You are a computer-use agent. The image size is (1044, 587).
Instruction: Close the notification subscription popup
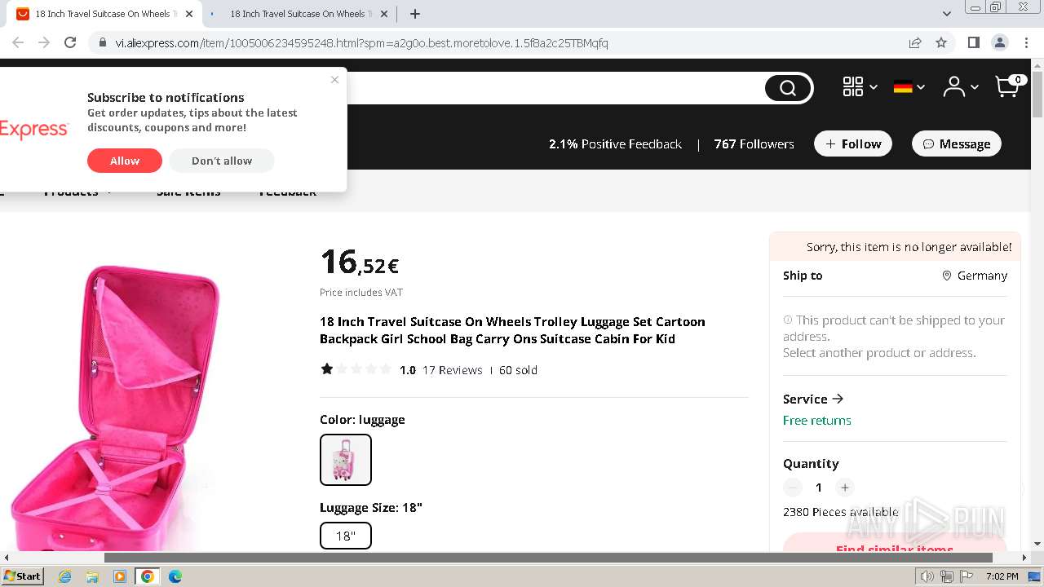(334, 80)
